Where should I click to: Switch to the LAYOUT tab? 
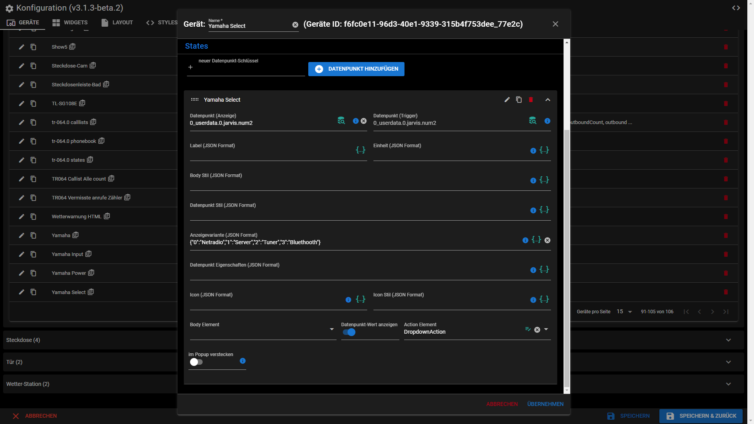coord(117,22)
